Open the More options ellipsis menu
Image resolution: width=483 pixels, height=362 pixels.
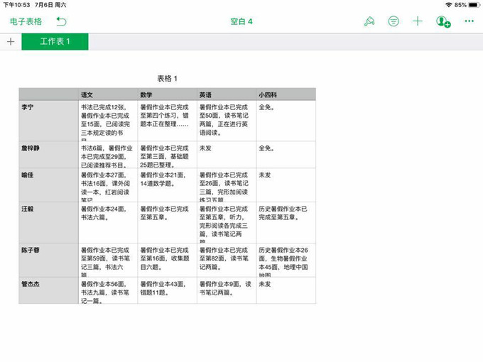(x=469, y=21)
